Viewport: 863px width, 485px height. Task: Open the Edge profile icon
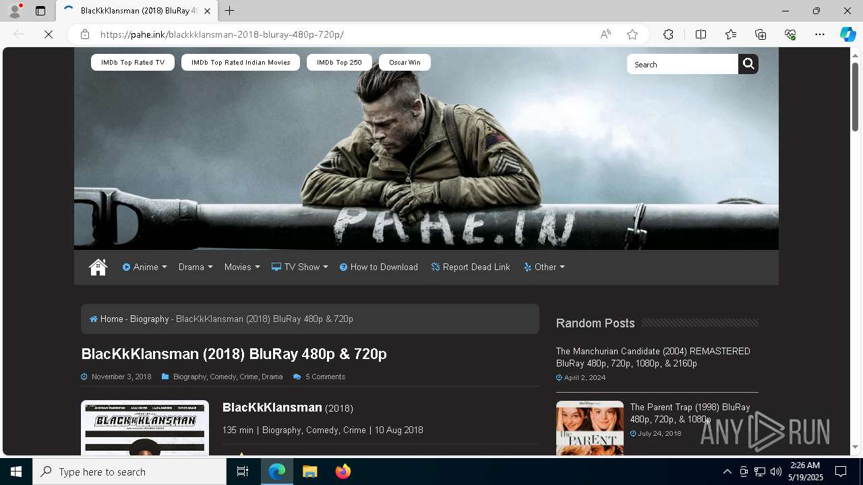point(14,11)
